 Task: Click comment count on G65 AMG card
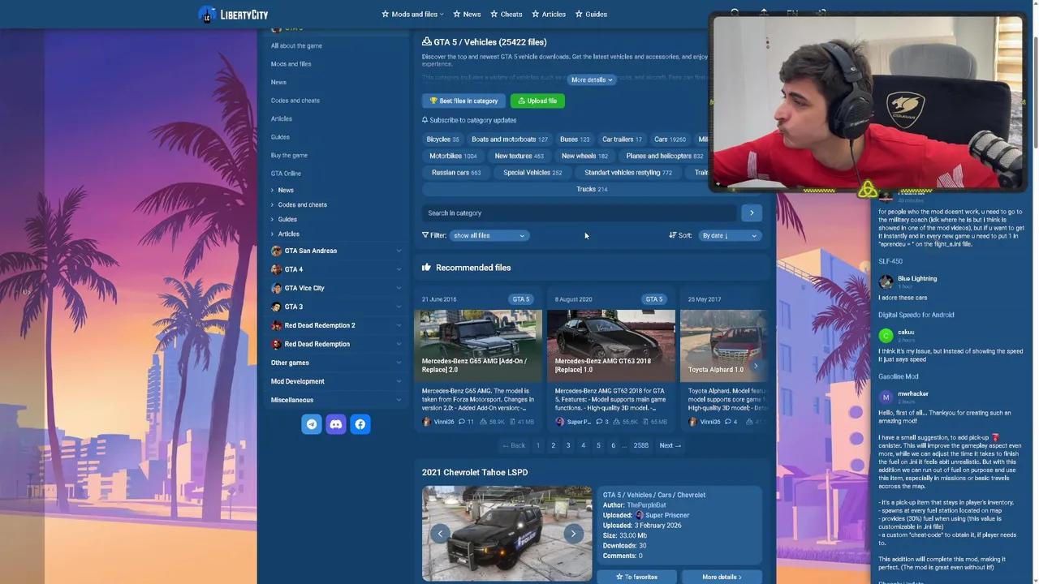pos(467,422)
